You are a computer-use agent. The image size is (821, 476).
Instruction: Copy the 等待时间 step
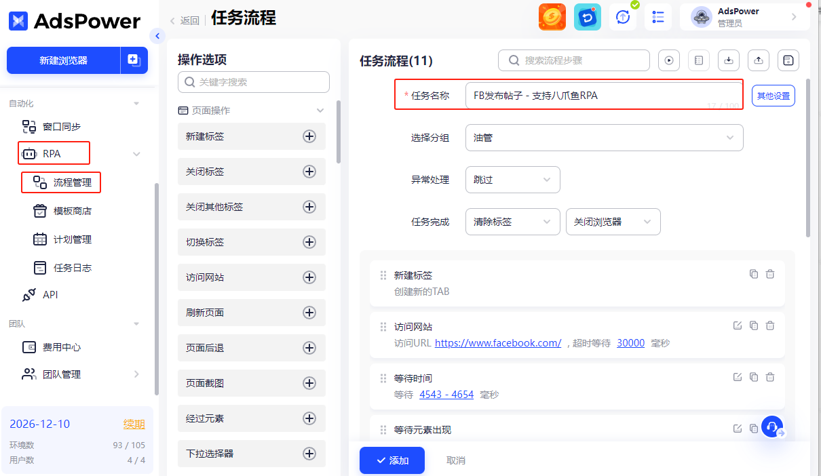[x=754, y=377]
